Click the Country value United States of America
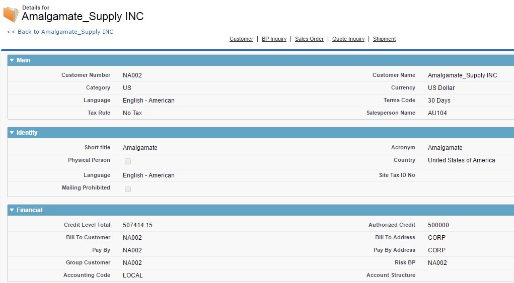The height and width of the screenshot is (283, 514). (461, 160)
